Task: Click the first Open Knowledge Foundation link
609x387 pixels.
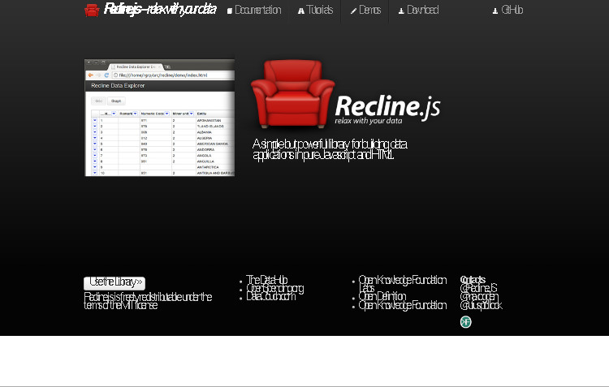Action: 403,280
